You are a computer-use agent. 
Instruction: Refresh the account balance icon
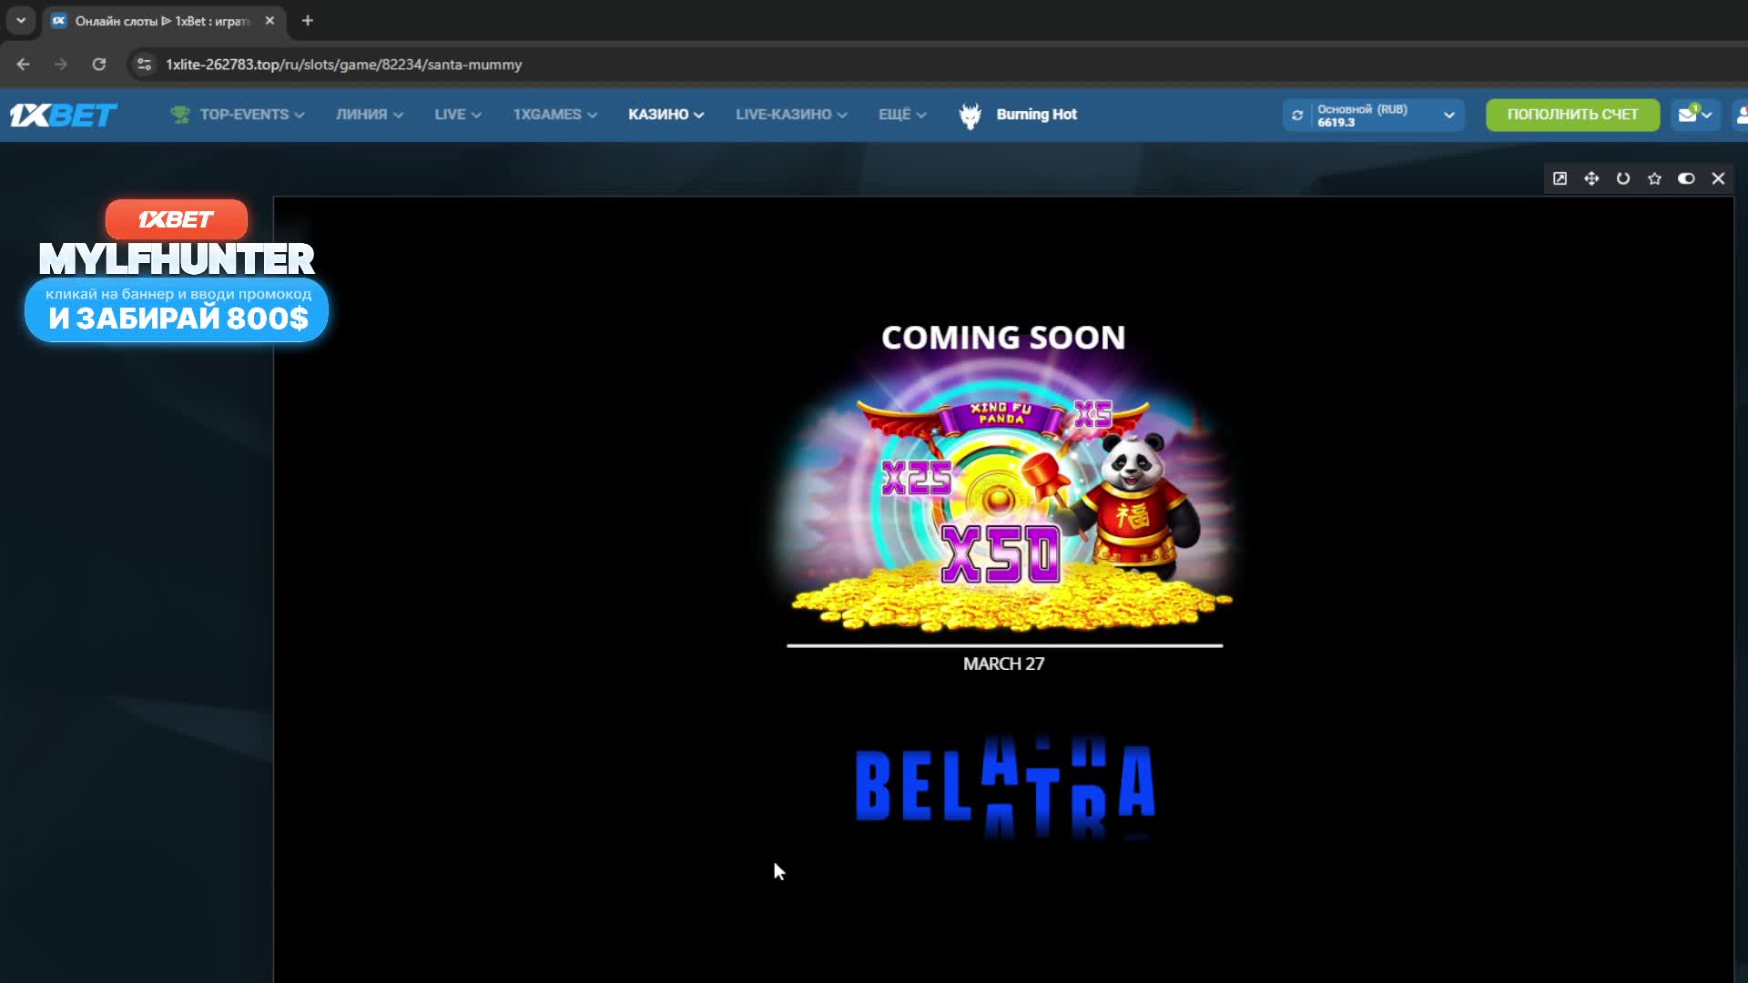click(x=1297, y=116)
